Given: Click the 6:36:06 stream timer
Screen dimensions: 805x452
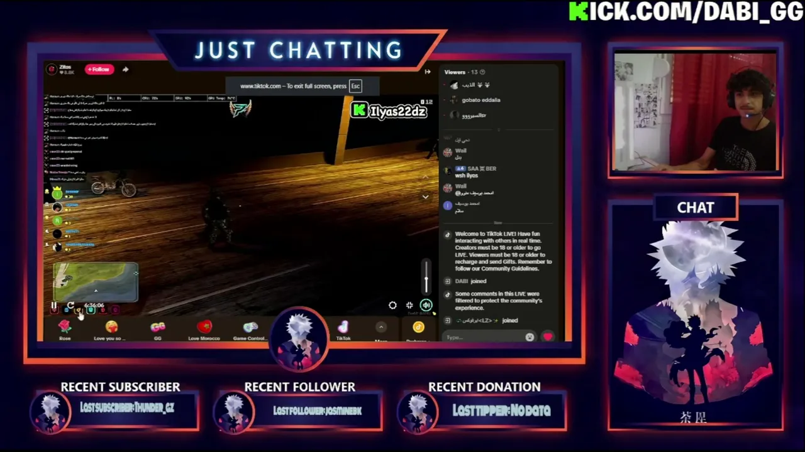Looking at the screenshot, I should 94,306.
